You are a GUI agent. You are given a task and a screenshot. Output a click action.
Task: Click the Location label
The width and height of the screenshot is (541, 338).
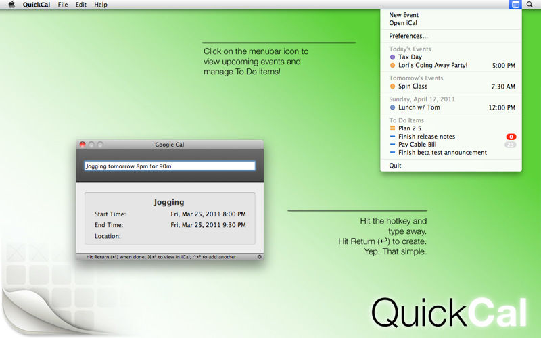tap(108, 236)
